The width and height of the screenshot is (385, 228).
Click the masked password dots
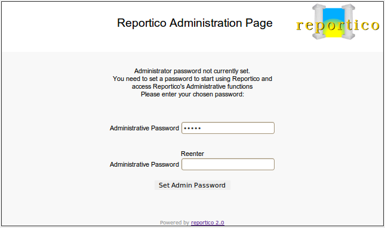click(x=192, y=128)
